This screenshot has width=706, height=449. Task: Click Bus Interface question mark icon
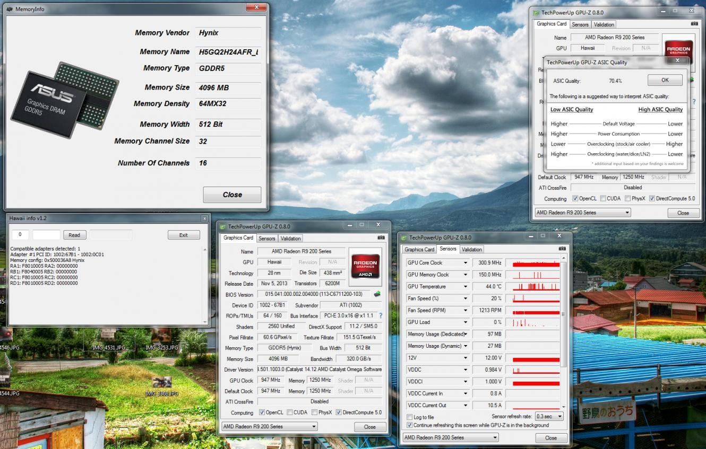coord(380,315)
